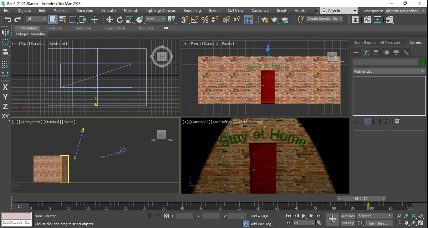Screen dimensions: 428x228
Task: Open the 'Selected' key filter dropdown
Action: (374, 216)
